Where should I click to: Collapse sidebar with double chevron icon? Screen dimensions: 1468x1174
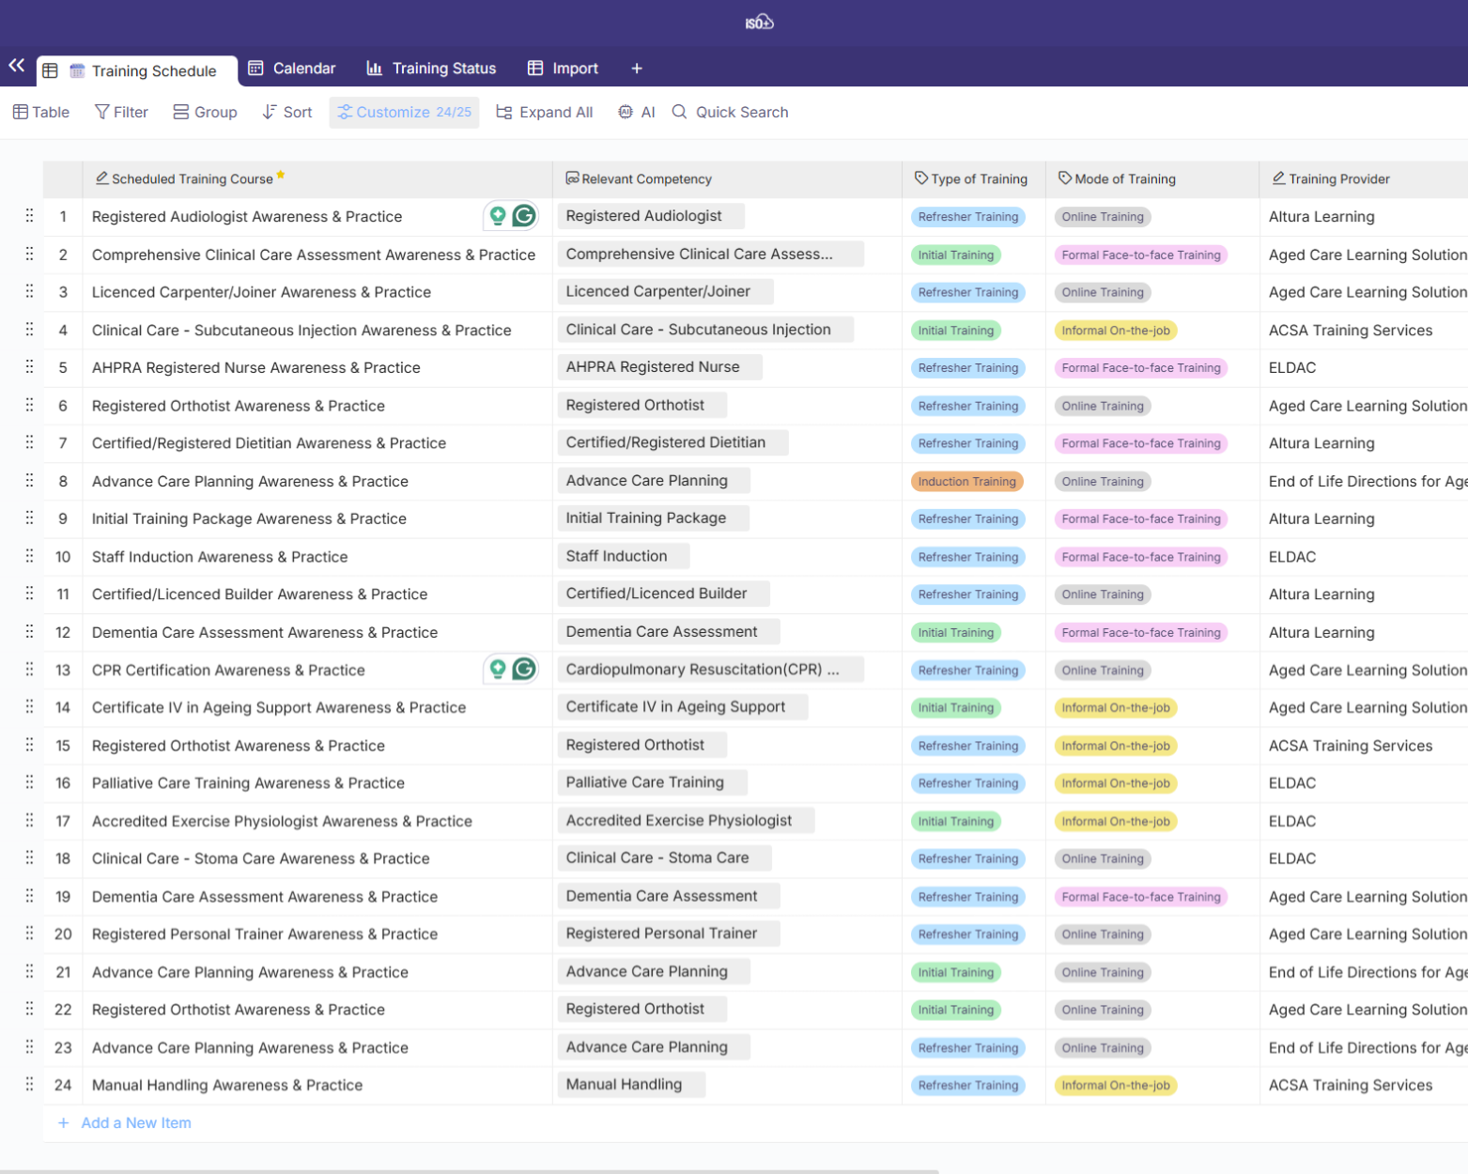[x=17, y=66]
